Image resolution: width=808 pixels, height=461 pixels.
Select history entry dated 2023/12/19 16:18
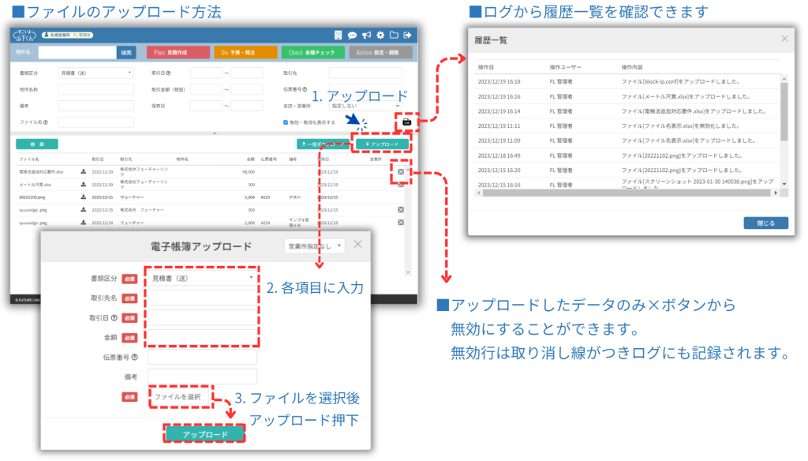pyautogui.click(x=627, y=81)
